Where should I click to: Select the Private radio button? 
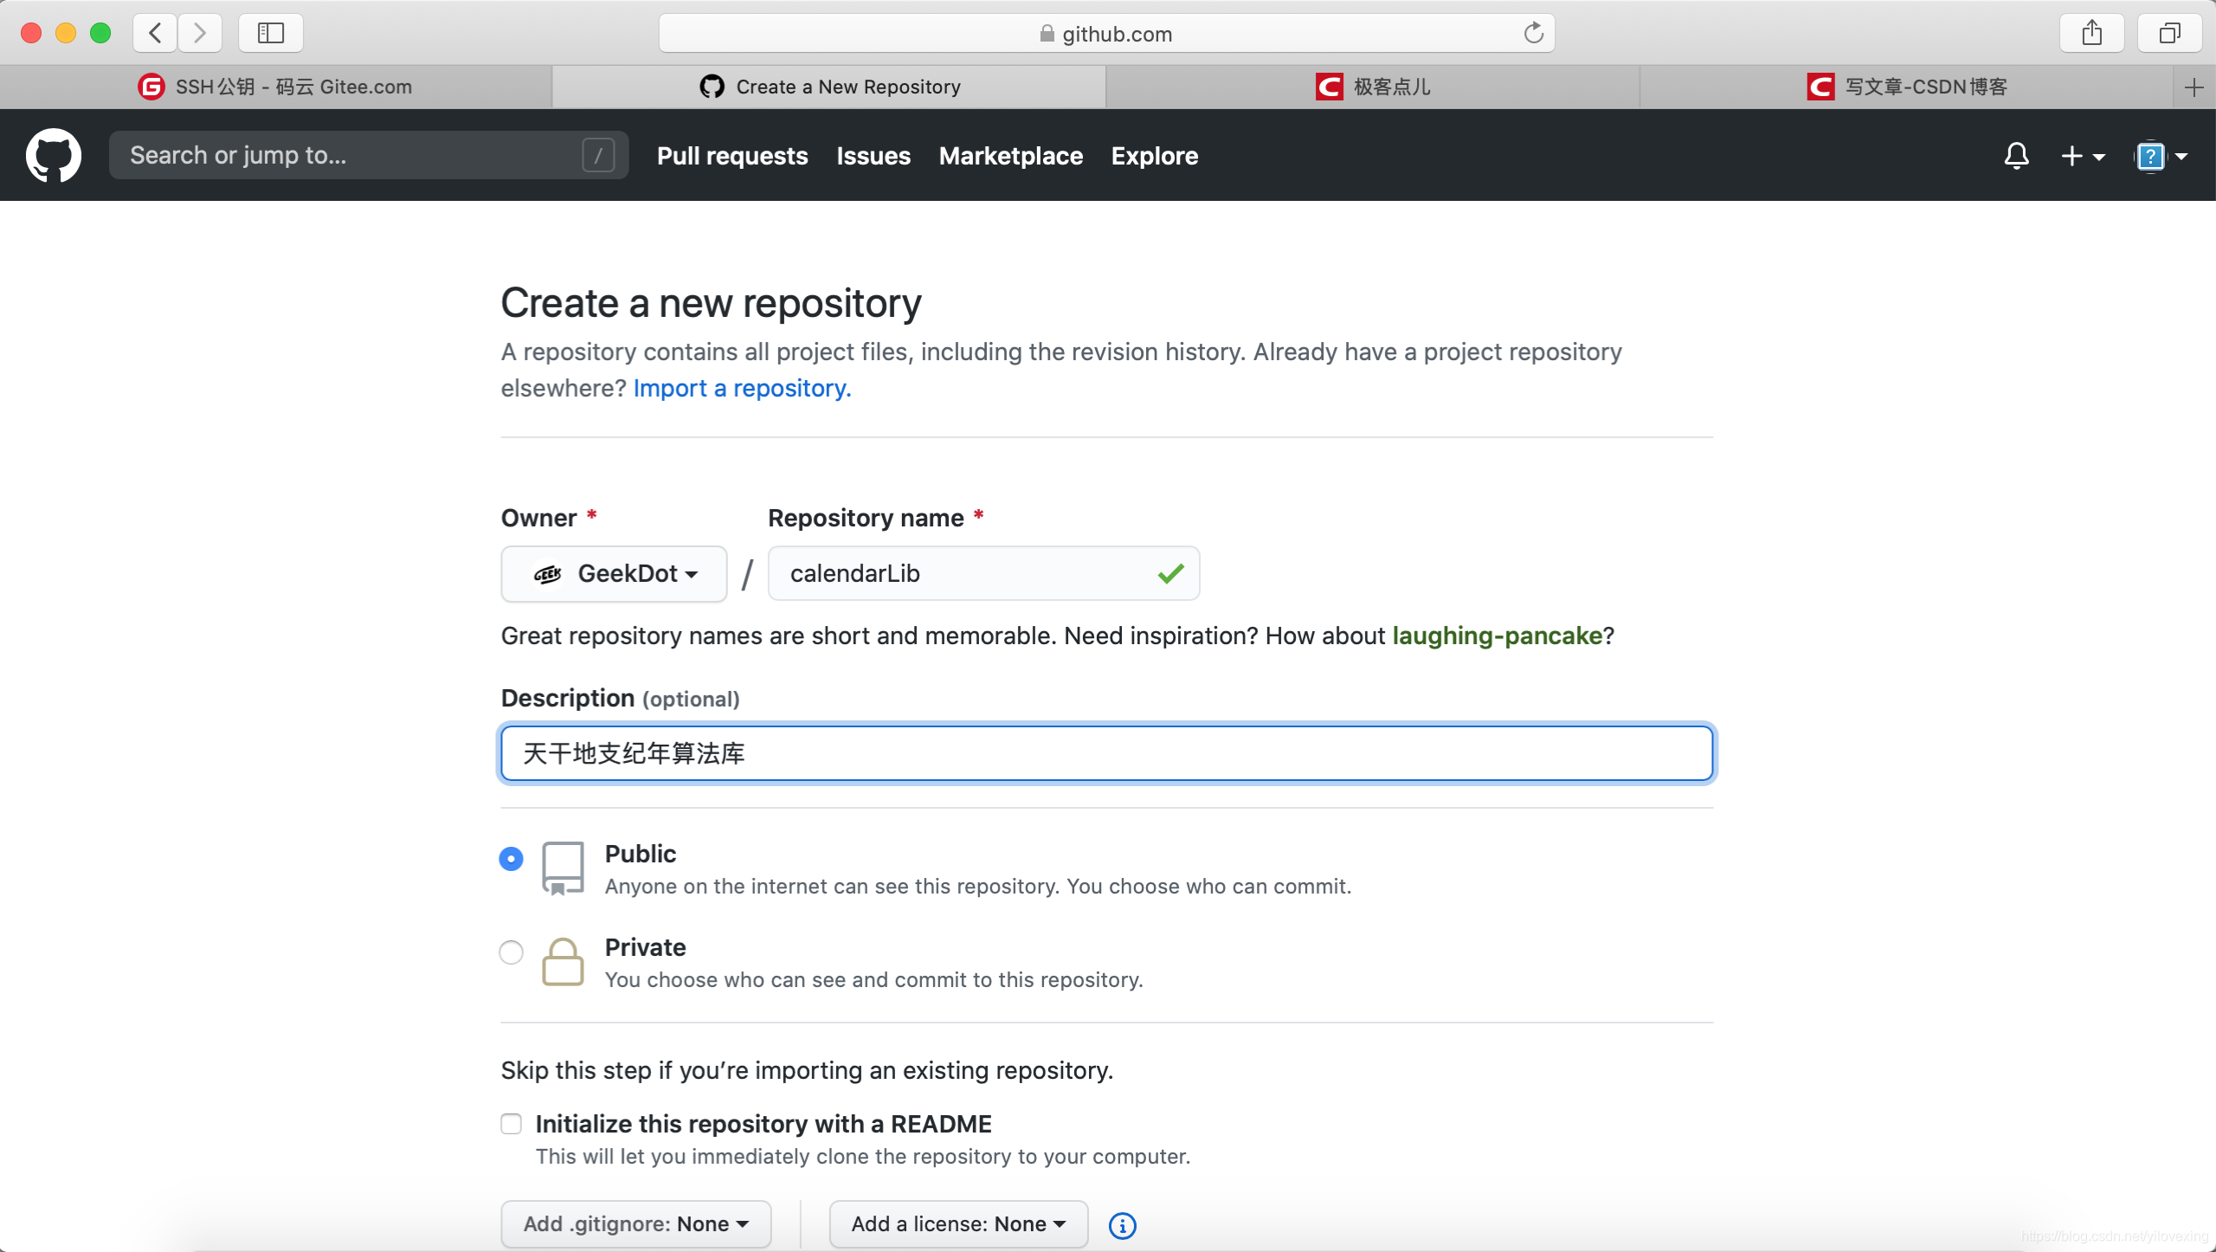point(512,952)
